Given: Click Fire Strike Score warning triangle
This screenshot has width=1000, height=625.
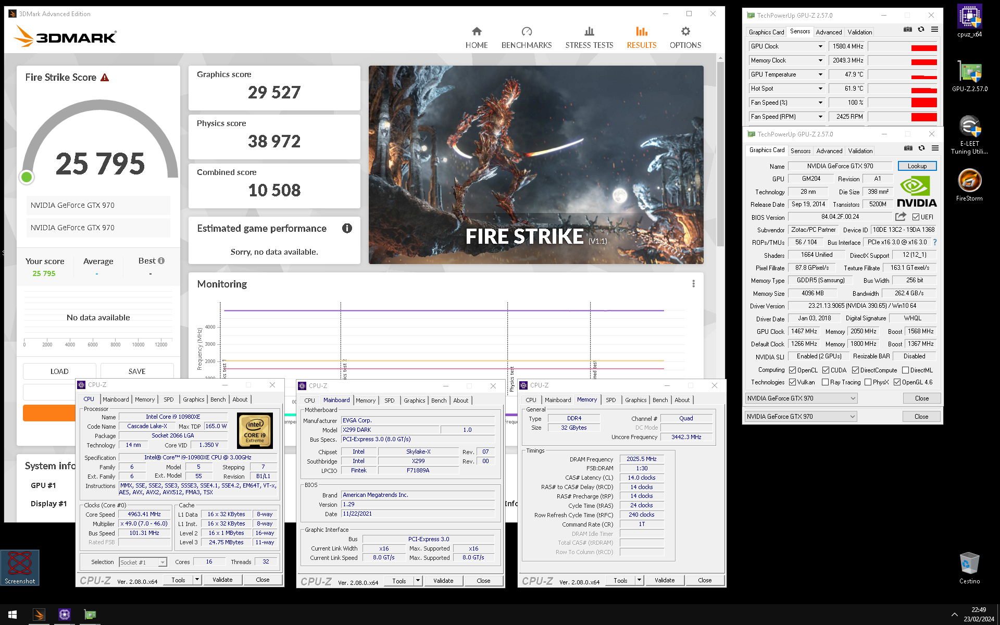Looking at the screenshot, I should tap(105, 78).
